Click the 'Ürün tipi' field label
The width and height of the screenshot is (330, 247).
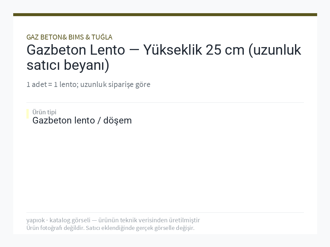[x=44, y=112]
